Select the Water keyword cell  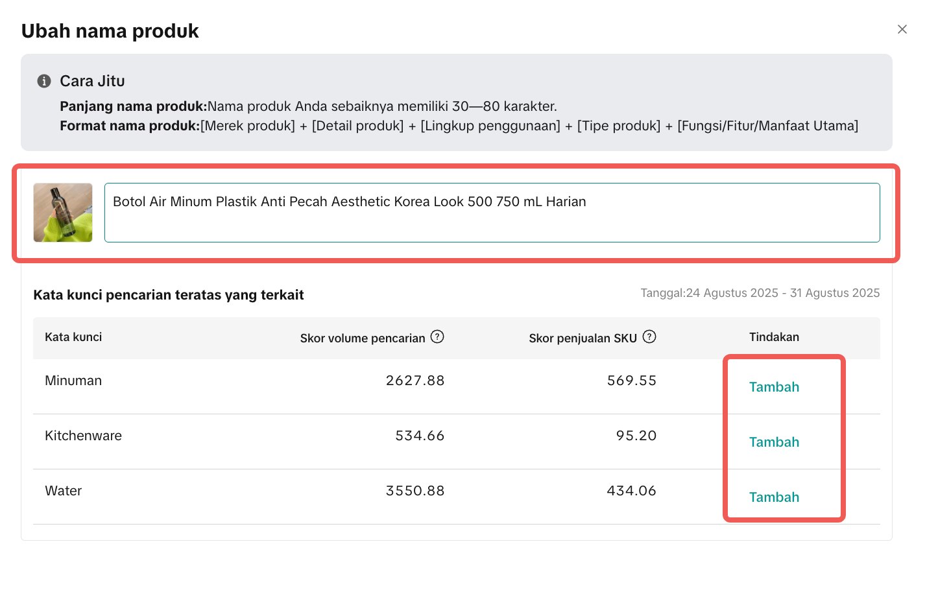click(64, 491)
